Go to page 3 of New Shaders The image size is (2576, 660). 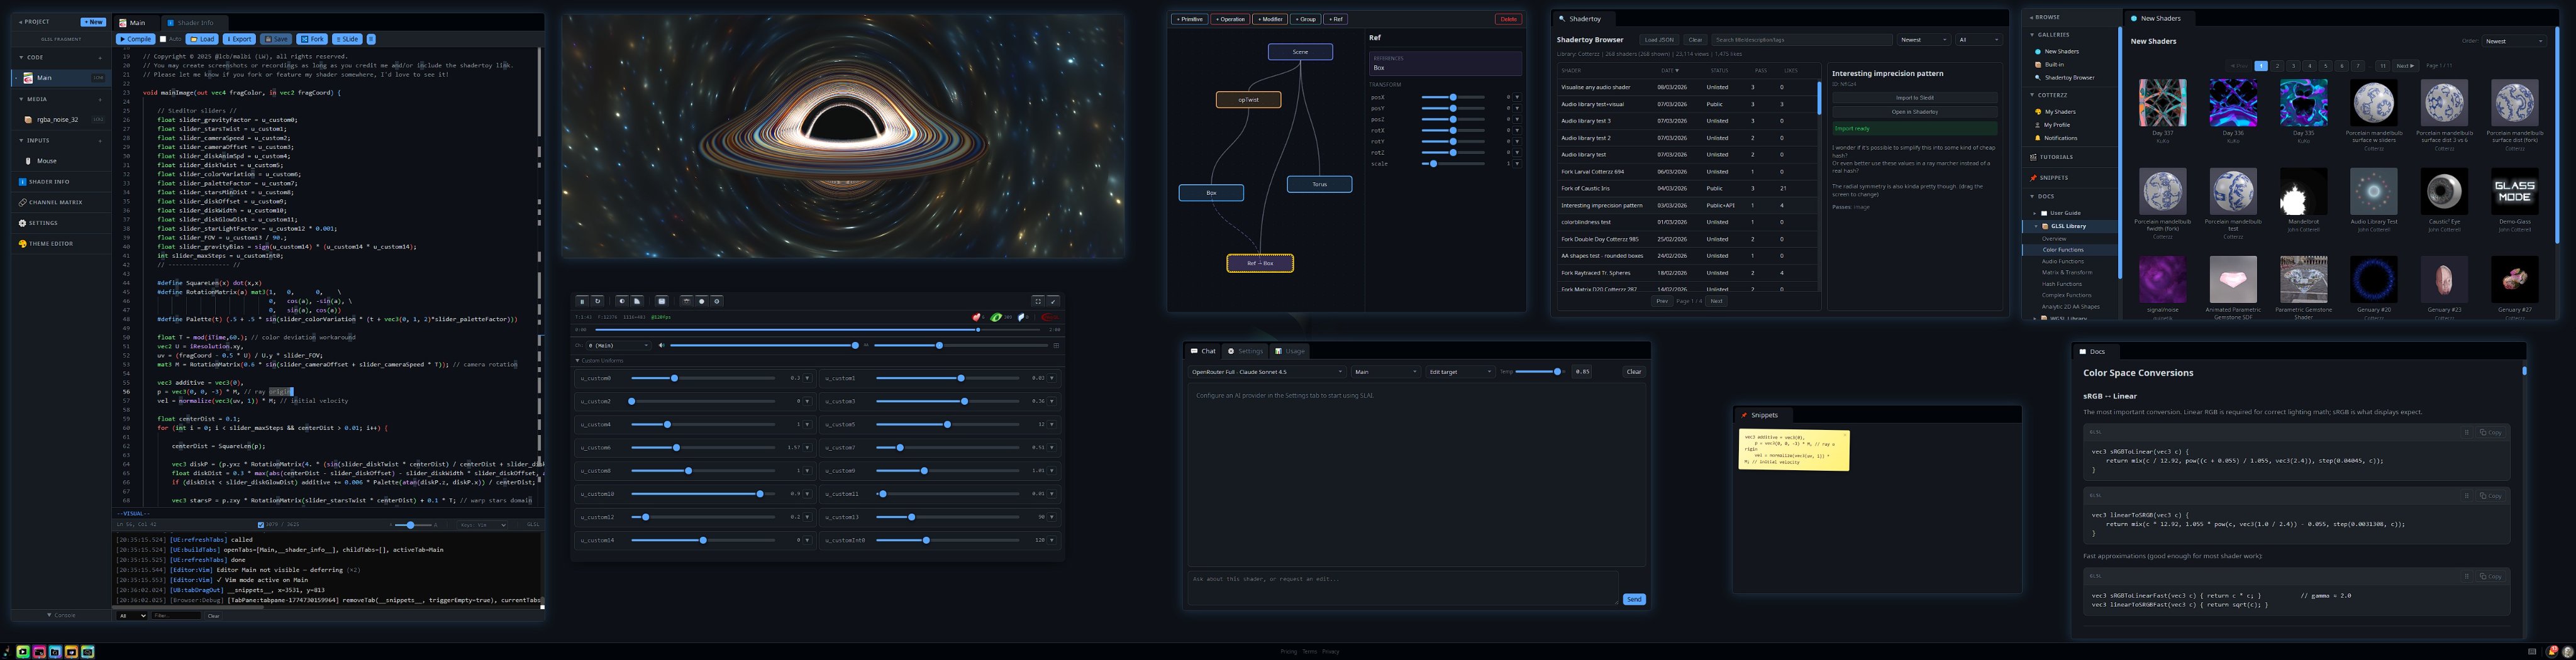pyautogui.click(x=2293, y=66)
